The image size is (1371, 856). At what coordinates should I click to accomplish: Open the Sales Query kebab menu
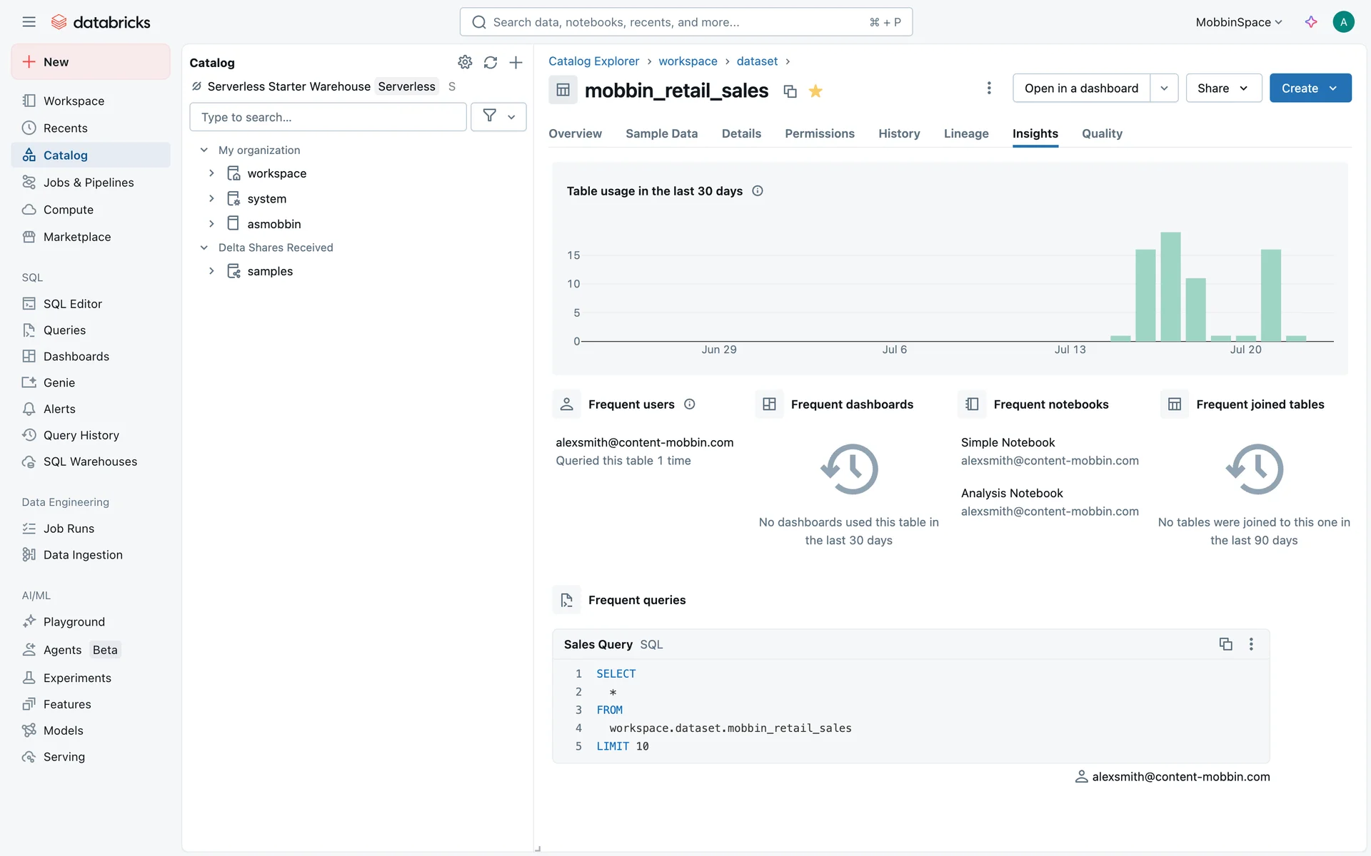tap(1251, 644)
